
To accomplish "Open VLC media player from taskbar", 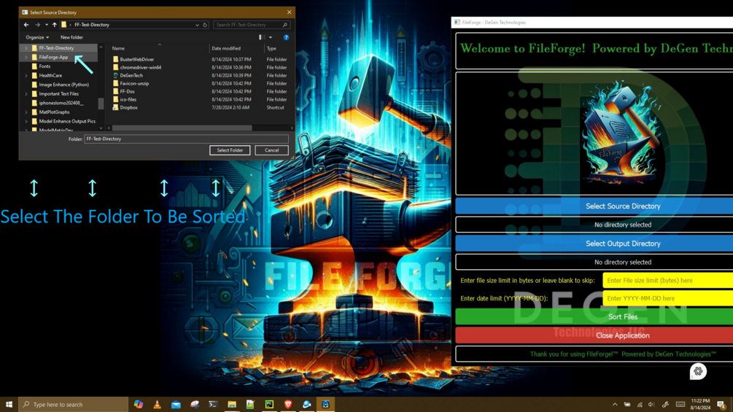I will point(157,405).
